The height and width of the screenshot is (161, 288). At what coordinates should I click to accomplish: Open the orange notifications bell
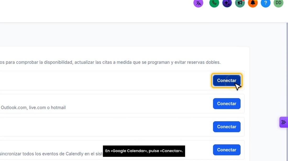tap(253, 3)
